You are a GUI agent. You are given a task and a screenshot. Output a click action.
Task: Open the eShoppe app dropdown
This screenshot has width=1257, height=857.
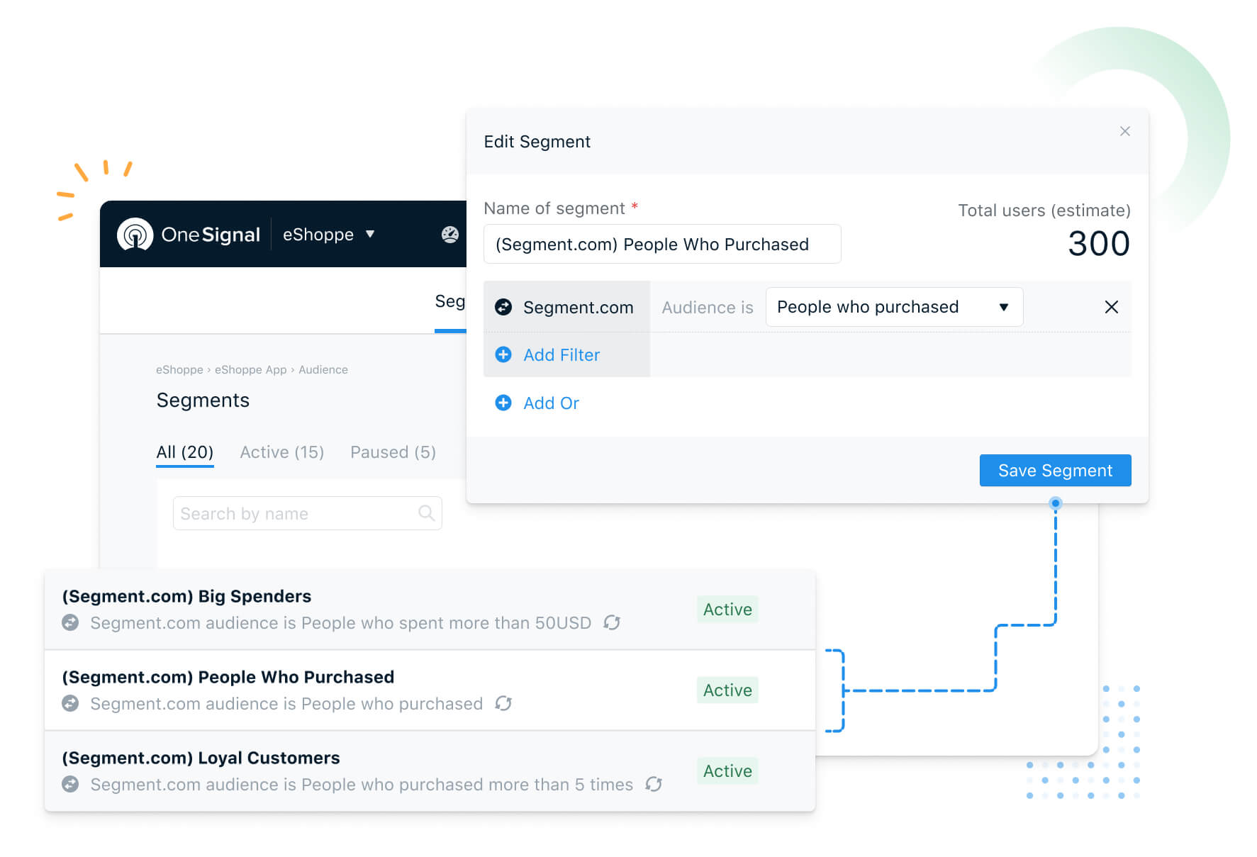329,235
